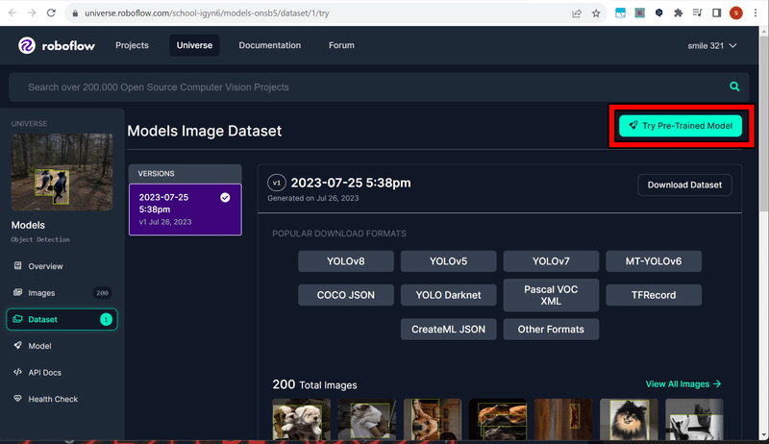Click the 200 images count badge
769x444 pixels.
coord(102,293)
